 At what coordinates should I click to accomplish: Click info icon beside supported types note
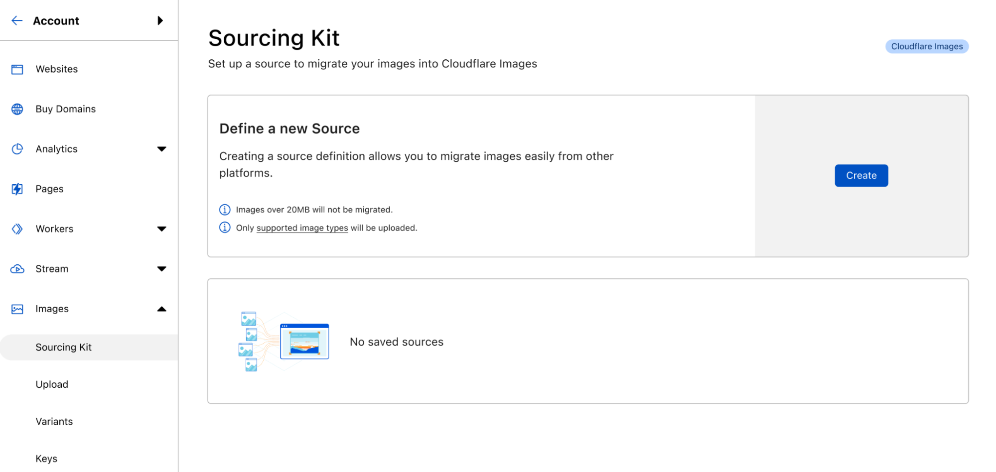(x=225, y=228)
